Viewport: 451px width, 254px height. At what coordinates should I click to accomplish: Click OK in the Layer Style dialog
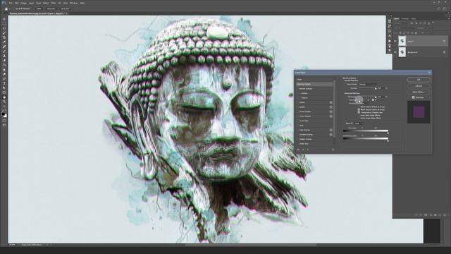point(419,80)
